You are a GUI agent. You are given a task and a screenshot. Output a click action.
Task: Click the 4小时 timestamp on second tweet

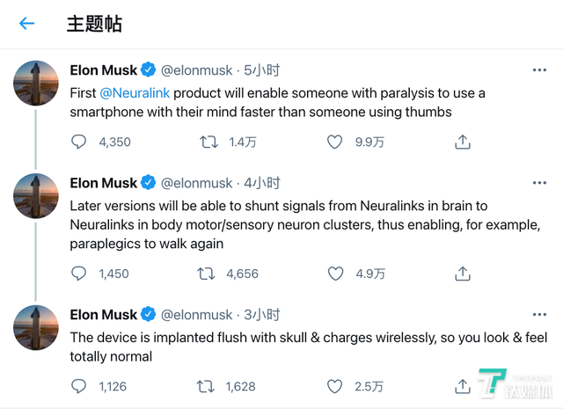tap(262, 183)
